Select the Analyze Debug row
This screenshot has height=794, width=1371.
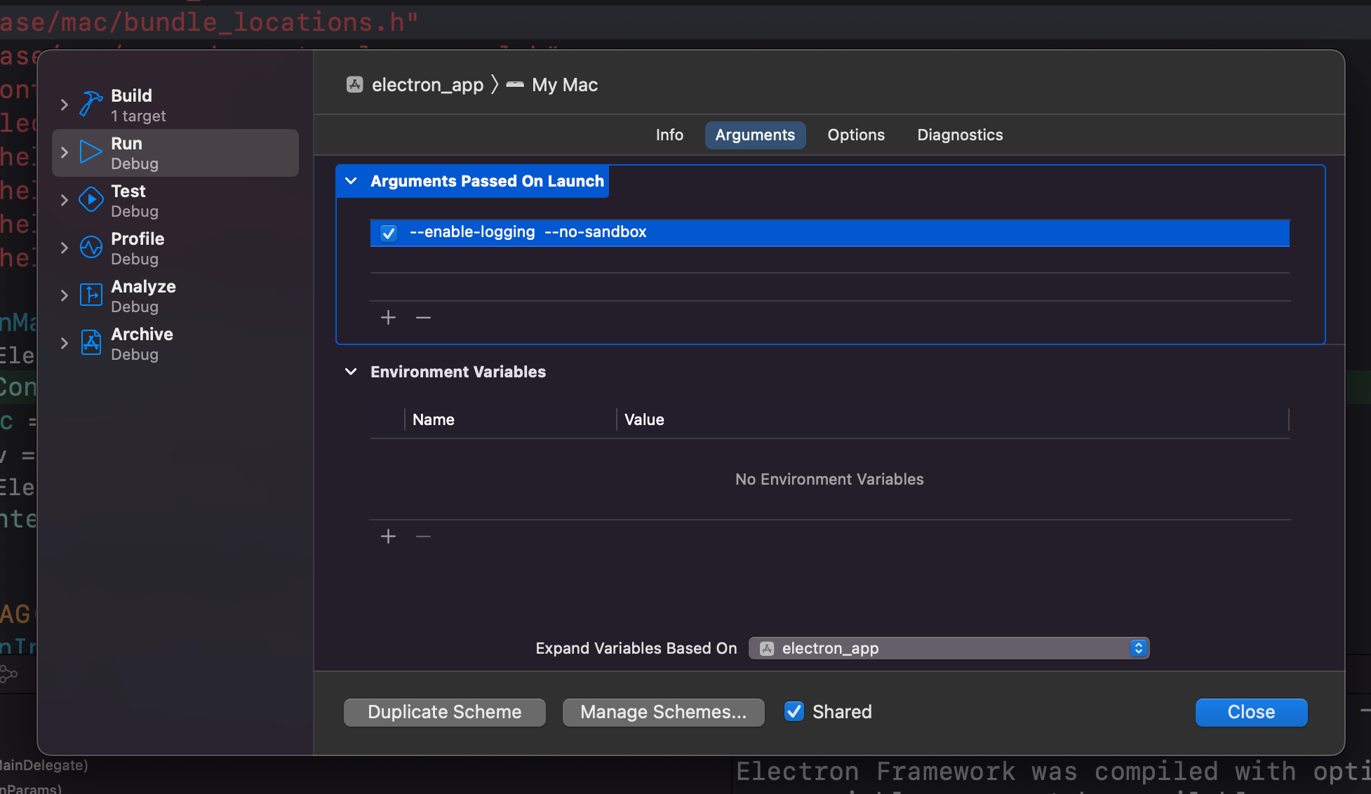click(x=175, y=296)
